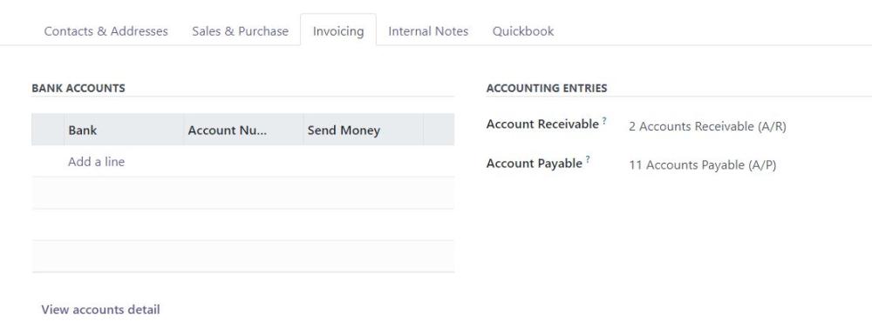This screenshot has height=328, width=872.
Task: Add a line to bank accounts
Action: pyautogui.click(x=96, y=162)
